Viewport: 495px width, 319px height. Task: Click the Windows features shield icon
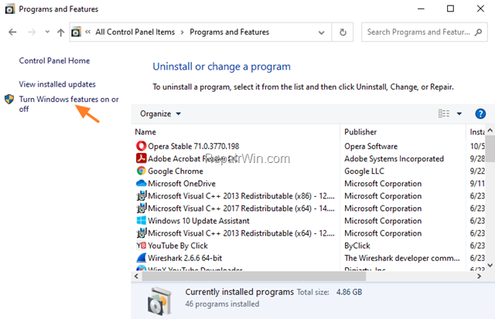pyautogui.click(x=9, y=100)
